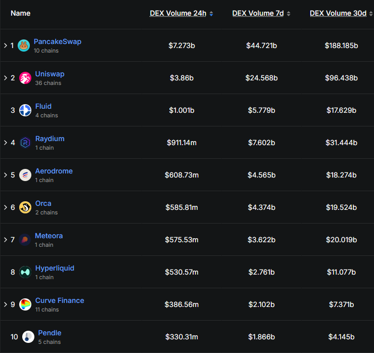This screenshot has height=353, width=374.
Task: Click sort arrows beside DEX Volume 30d
Action: click(x=371, y=14)
